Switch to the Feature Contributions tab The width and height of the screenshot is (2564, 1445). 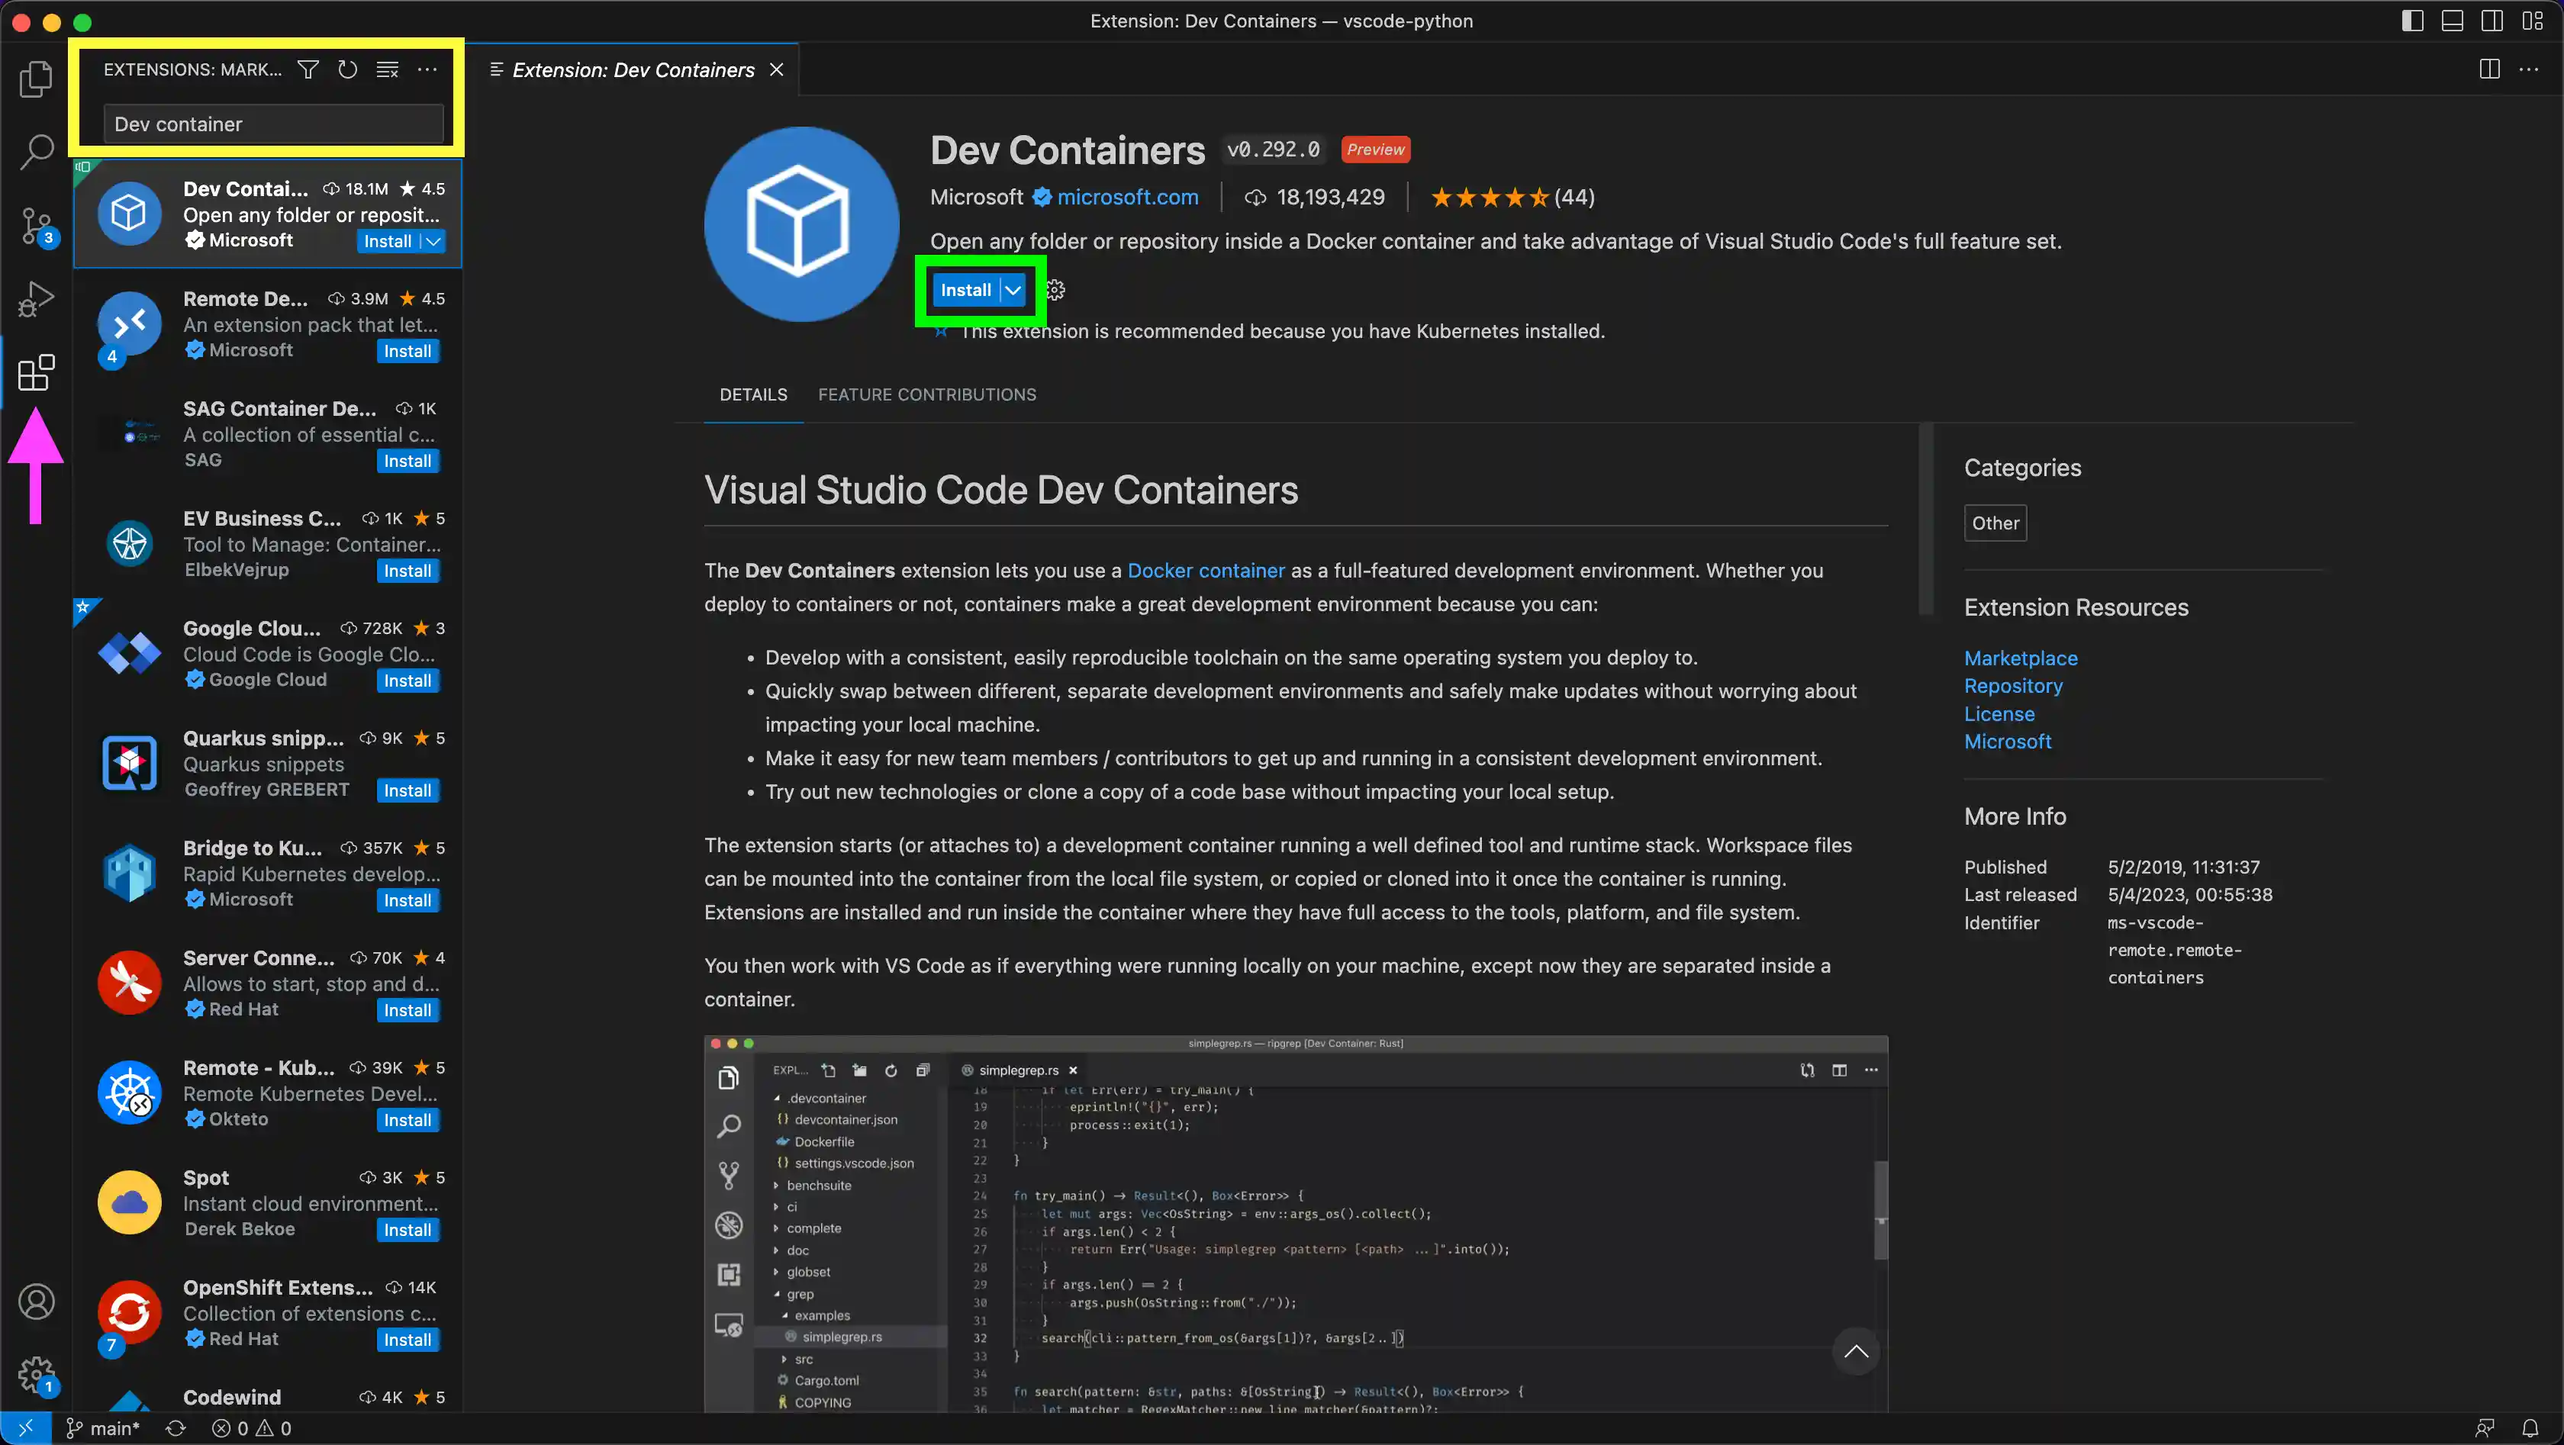[926, 395]
